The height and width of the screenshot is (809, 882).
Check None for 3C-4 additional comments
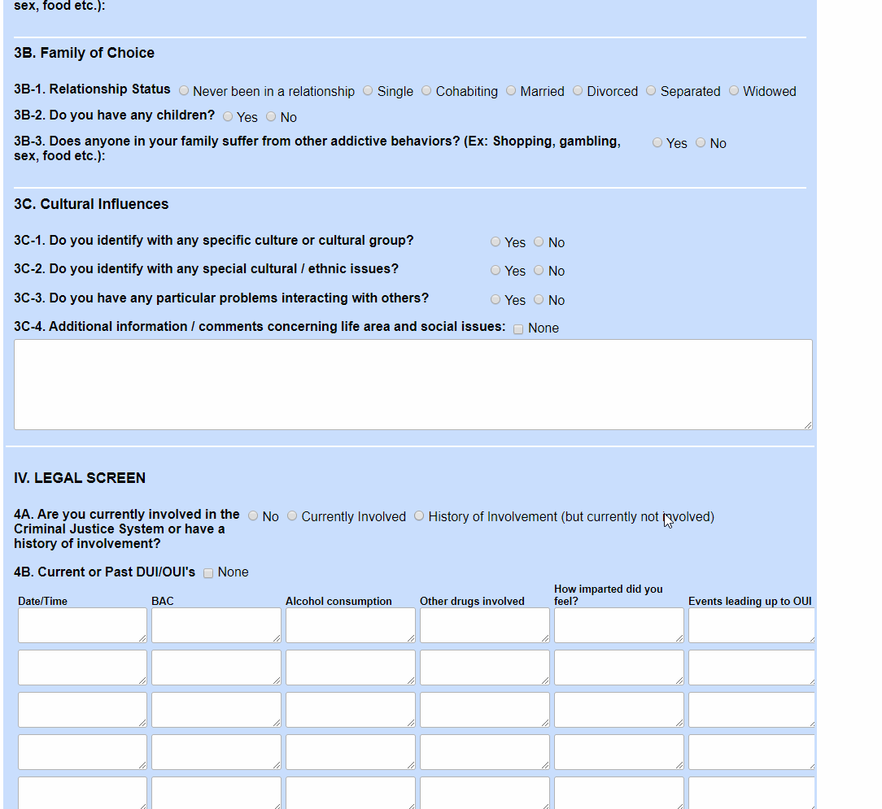coord(518,328)
